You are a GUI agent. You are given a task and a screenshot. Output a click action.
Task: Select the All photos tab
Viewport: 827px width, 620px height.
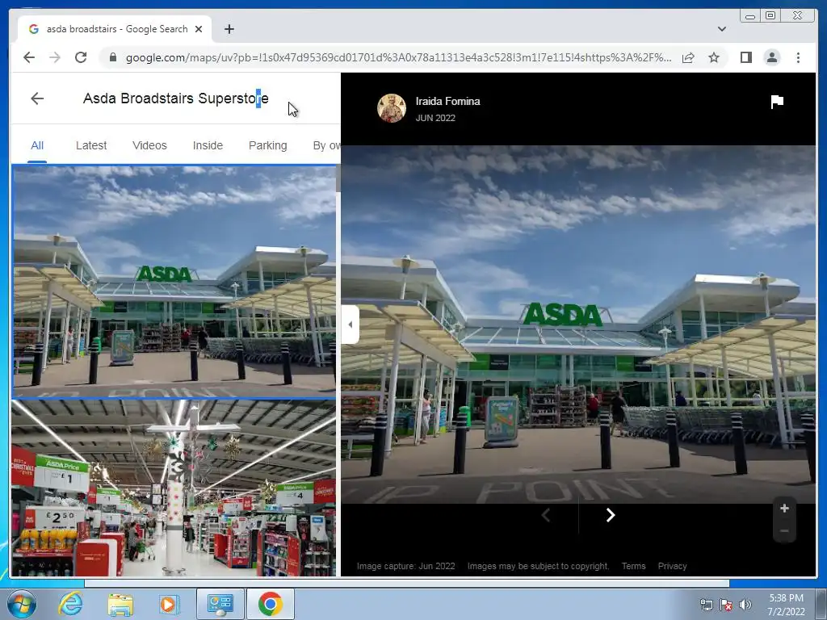click(37, 145)
